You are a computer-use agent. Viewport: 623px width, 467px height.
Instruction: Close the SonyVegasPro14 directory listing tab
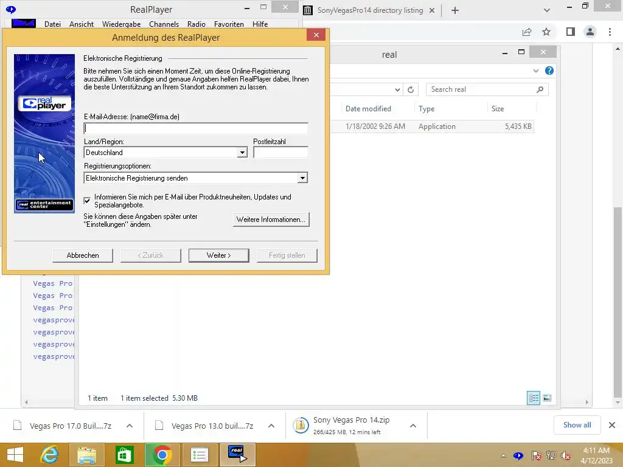pyautogui.click(x=432, y=11)
